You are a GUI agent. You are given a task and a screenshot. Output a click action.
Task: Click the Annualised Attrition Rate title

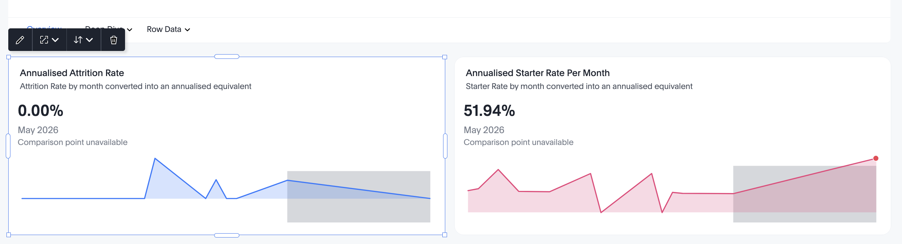point(72,73)
